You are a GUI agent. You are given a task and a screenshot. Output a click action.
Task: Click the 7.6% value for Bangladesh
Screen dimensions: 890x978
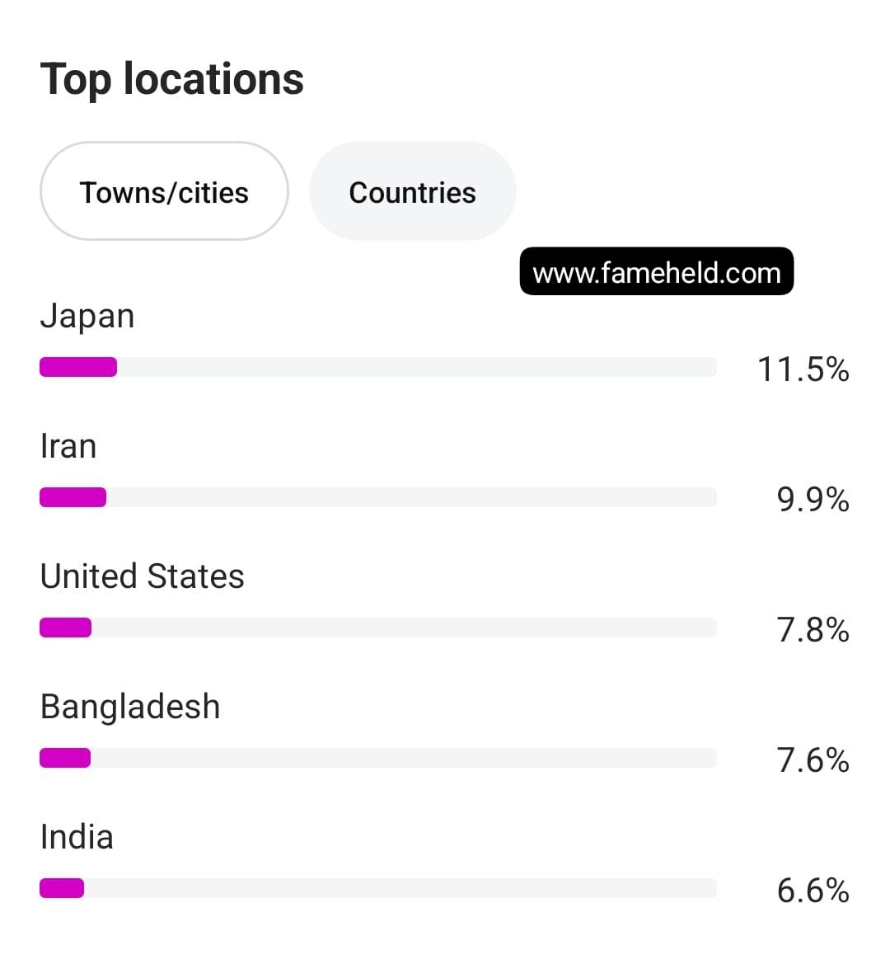coord(813,759)
